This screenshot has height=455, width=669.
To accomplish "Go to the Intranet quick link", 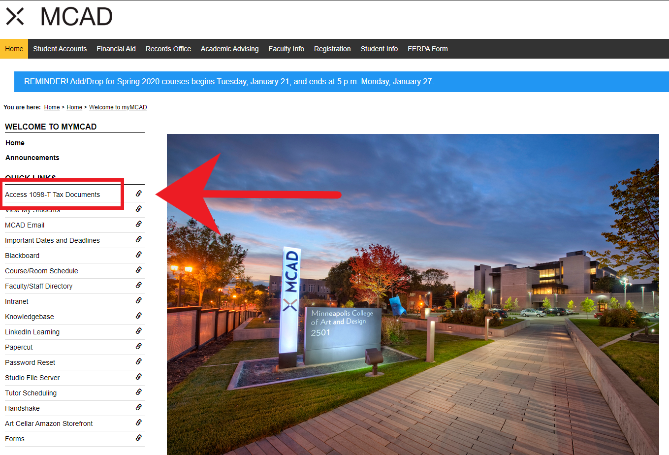I will click(x=17, y=301).
